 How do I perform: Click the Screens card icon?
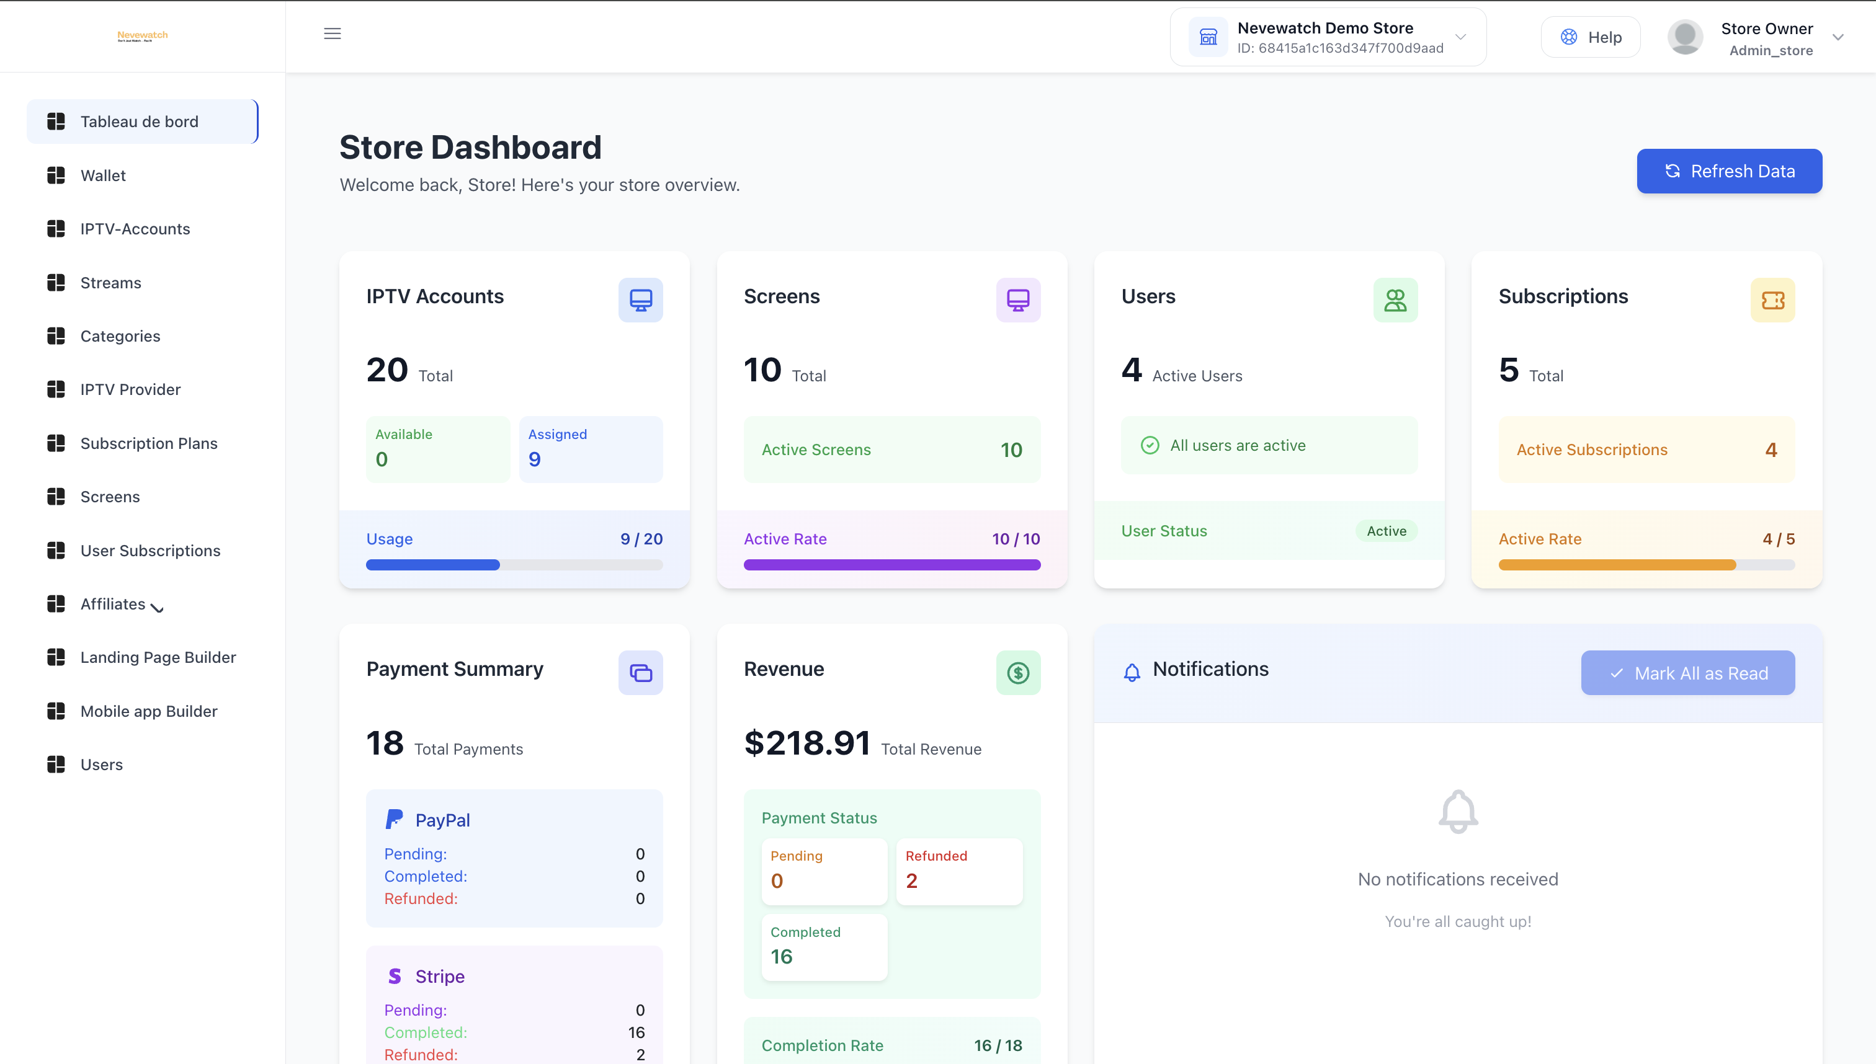(x=1017, y=299)
